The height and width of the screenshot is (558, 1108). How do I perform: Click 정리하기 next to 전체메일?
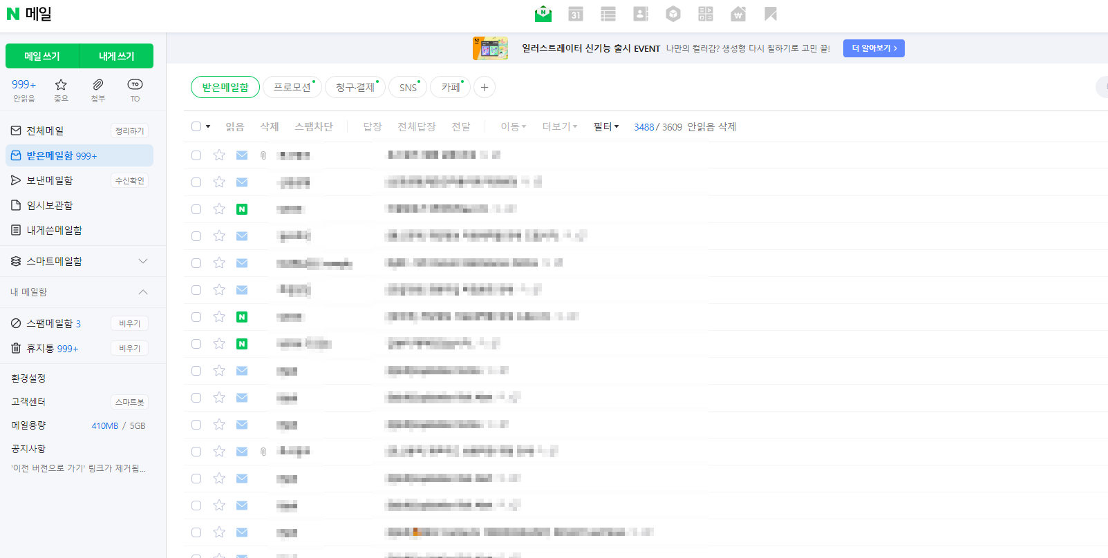click(129, 131)
